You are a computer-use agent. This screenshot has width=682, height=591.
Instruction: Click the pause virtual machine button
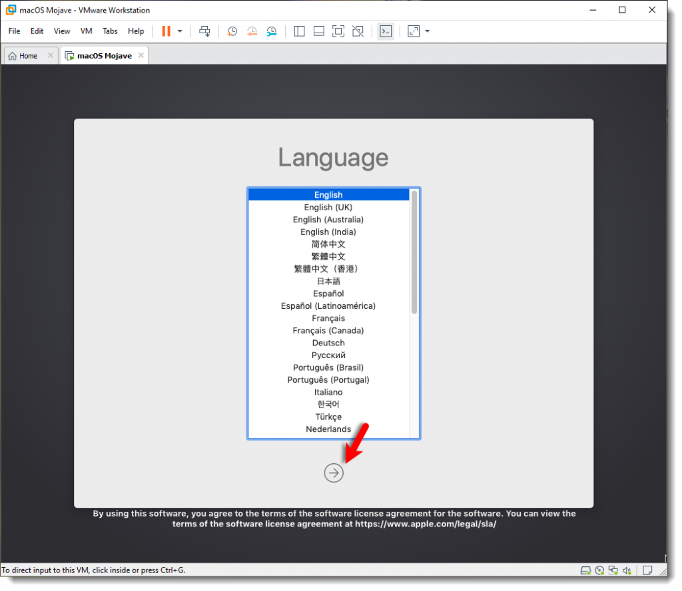166,31
